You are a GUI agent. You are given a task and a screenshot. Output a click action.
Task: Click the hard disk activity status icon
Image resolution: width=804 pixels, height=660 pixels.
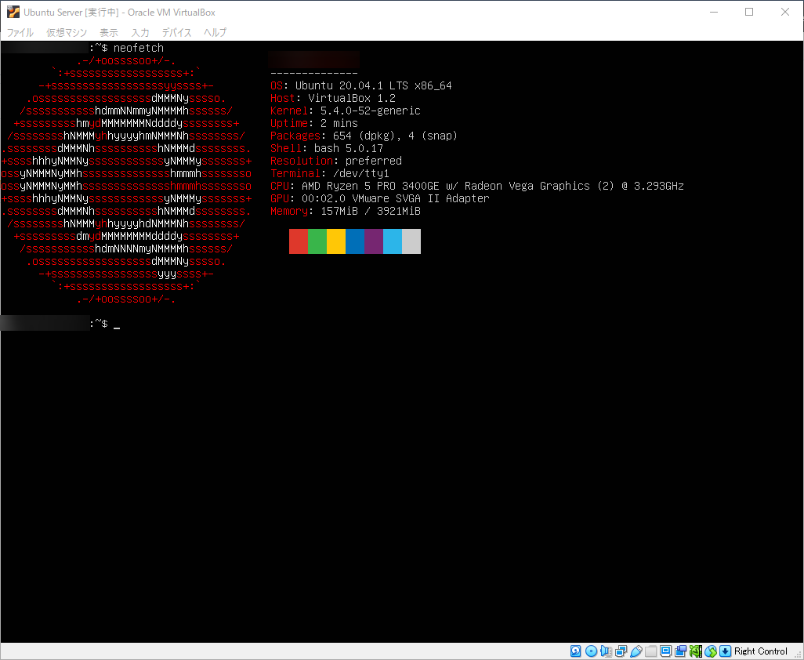point(575,651)
